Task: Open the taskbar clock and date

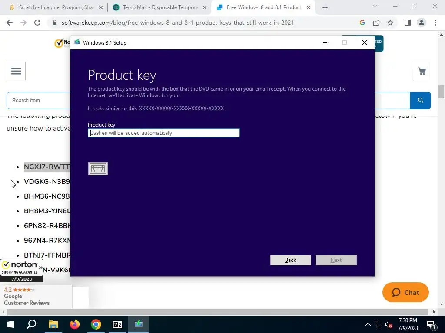Action: tap(408, 324)
